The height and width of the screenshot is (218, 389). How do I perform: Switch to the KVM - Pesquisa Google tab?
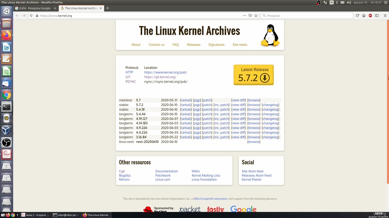pyautogui.click(x=35, y=8)
